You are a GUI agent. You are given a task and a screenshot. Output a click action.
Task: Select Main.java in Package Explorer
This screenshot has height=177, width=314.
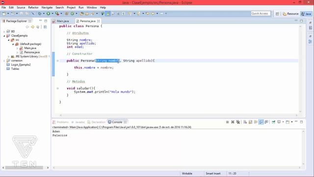point(30,48)
